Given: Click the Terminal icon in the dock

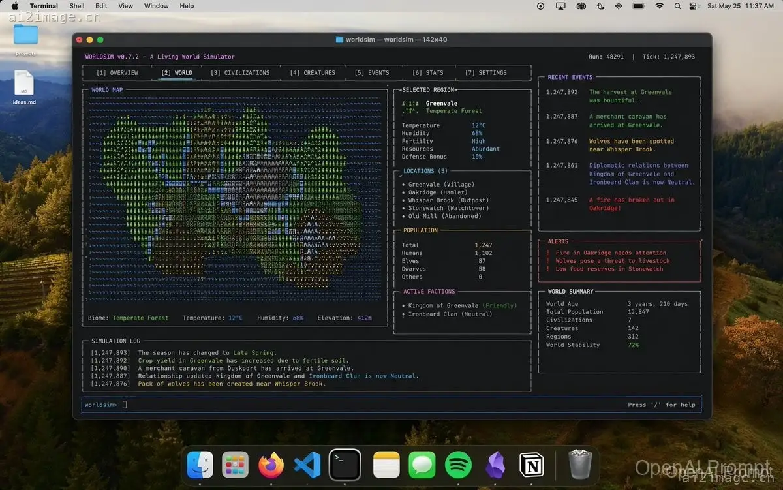Looking at the screenshot, I should point(345,465).
